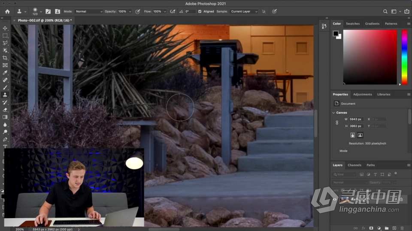
Task: Add a layer mask
Action: point(371,228)
